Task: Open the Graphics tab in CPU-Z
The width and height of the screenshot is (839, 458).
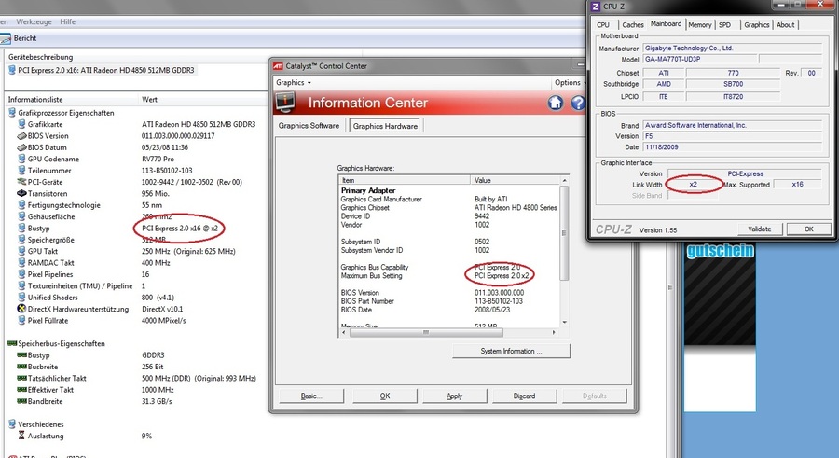Action: pyautogui.click(x=757, y=24)
